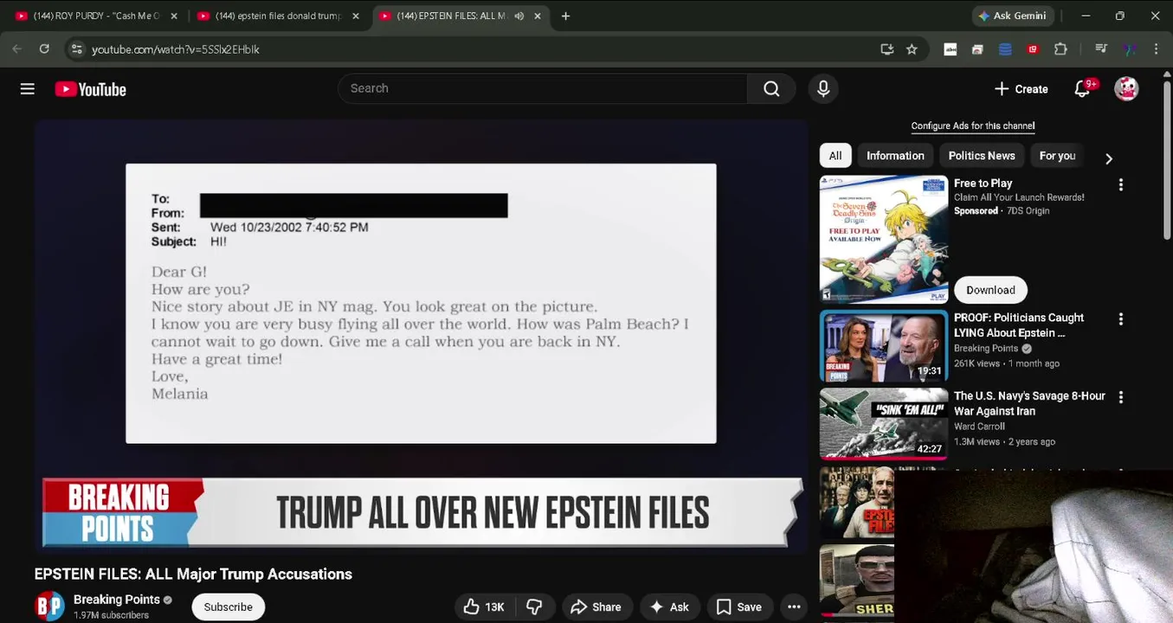
Task: Click the 'EPSTEIN FILES: ALL Major Trump Accusations' title
Action: (193, 574)
